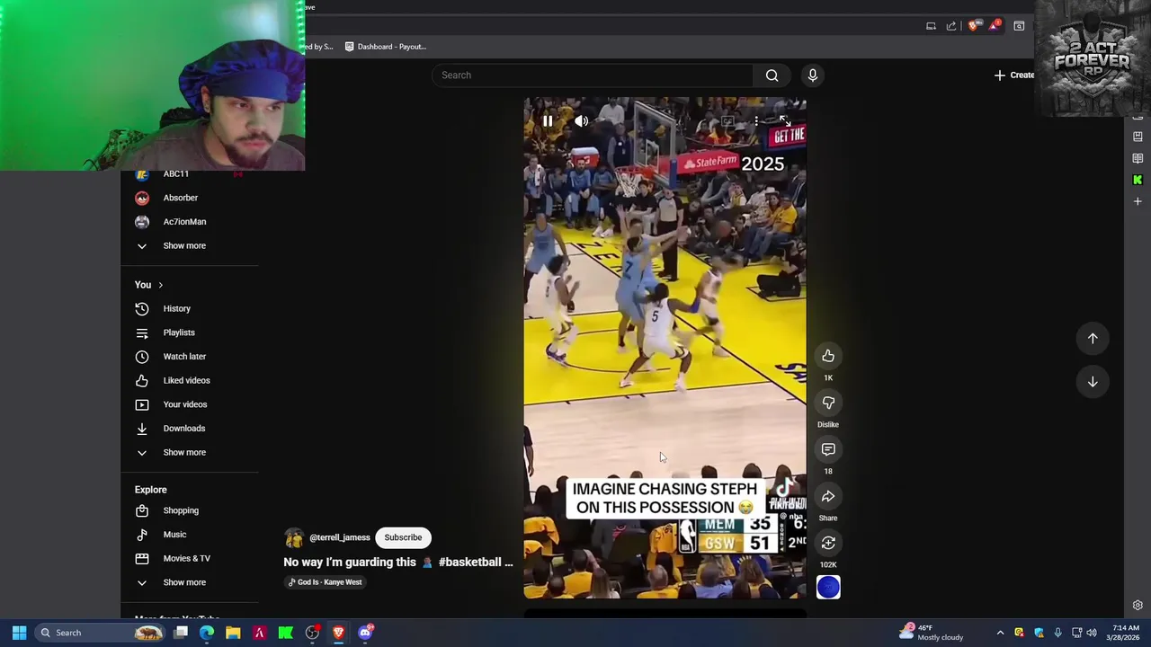The image size is (1151, 647).
Task: Share this Short via arrow icon
Action: [x=828, y=497]
